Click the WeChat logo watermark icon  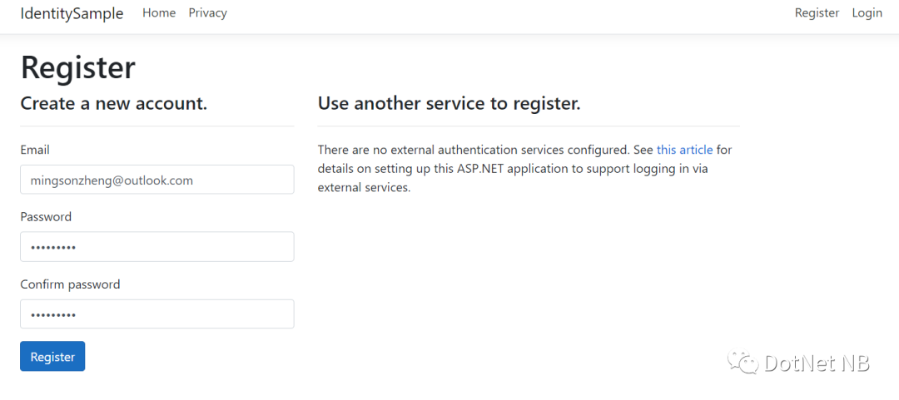point(743,363)
